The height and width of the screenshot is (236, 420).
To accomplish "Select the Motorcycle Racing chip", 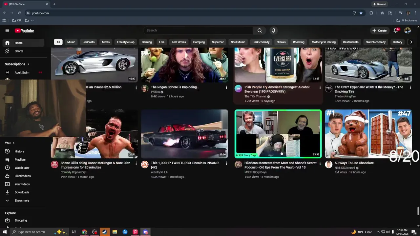I will pos(324,42).
